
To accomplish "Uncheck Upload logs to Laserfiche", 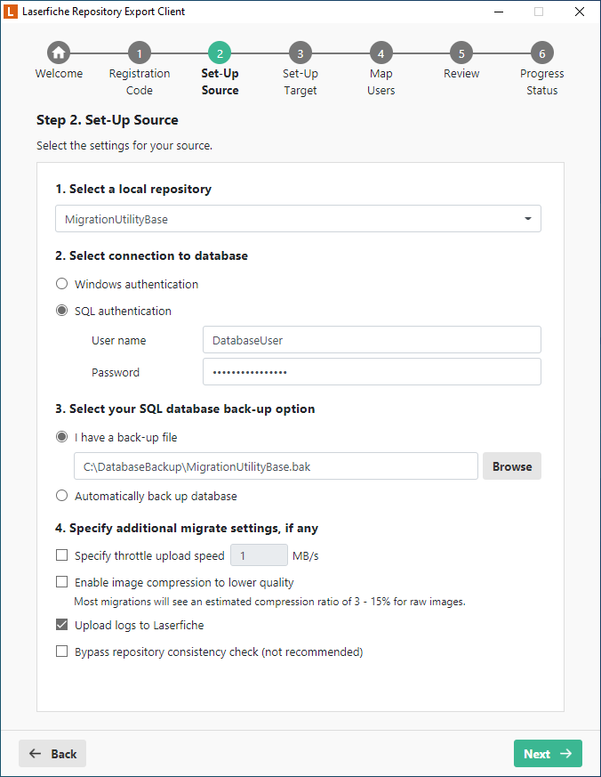I will 61,624.
